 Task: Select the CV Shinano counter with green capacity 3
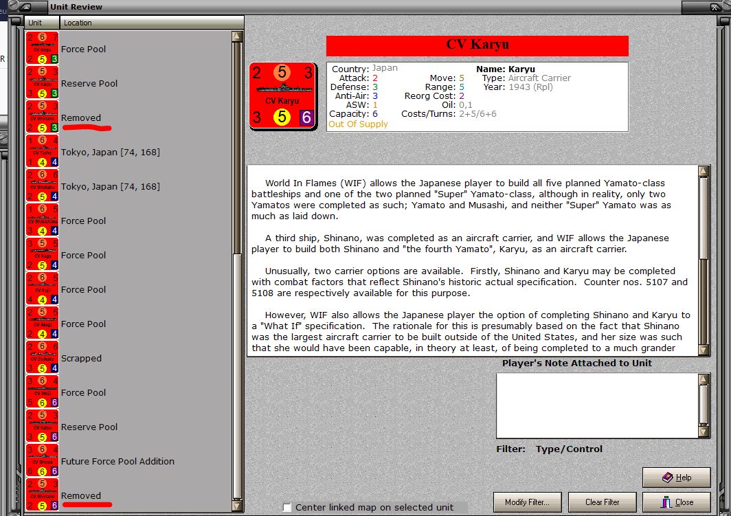point(43,117)
